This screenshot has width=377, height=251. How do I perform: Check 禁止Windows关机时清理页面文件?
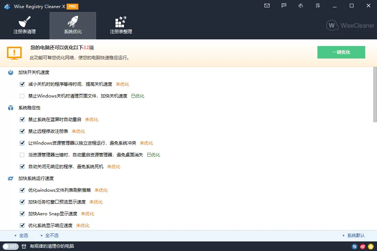[x=22, y=96]
